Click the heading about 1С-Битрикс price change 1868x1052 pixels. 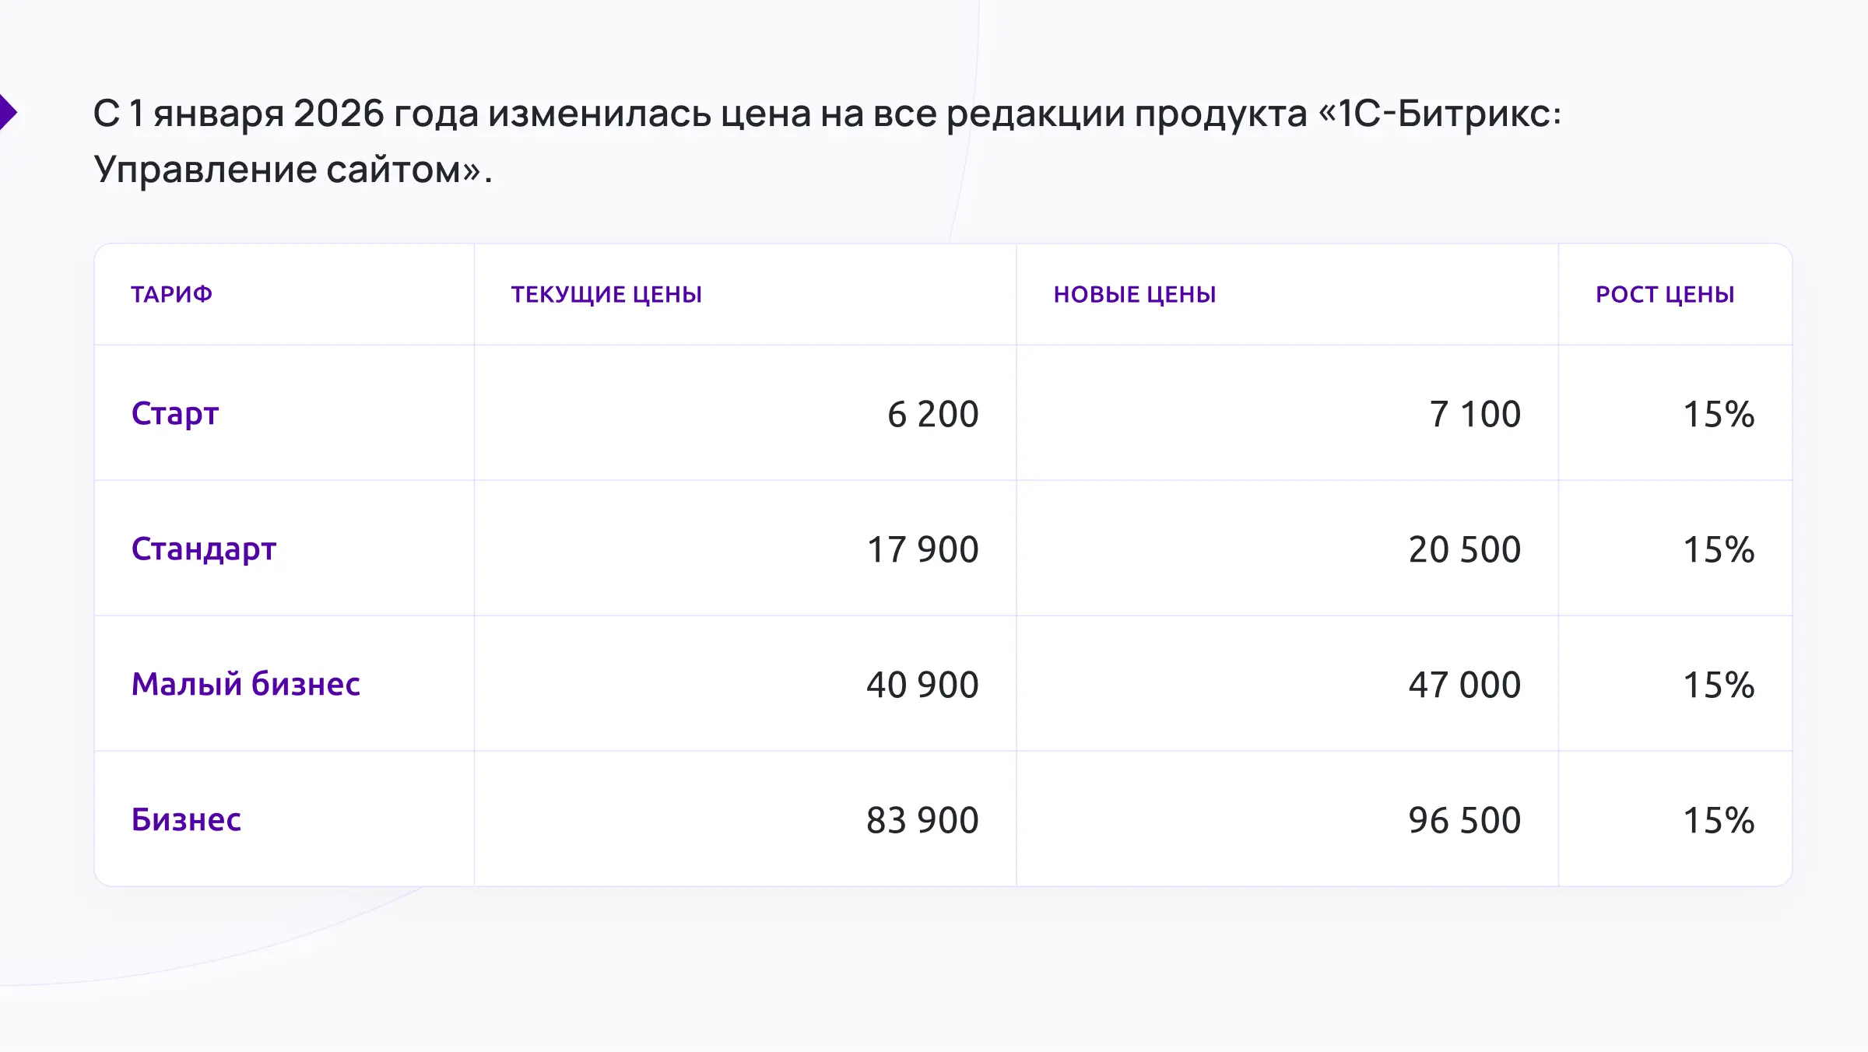pos(827,141)
